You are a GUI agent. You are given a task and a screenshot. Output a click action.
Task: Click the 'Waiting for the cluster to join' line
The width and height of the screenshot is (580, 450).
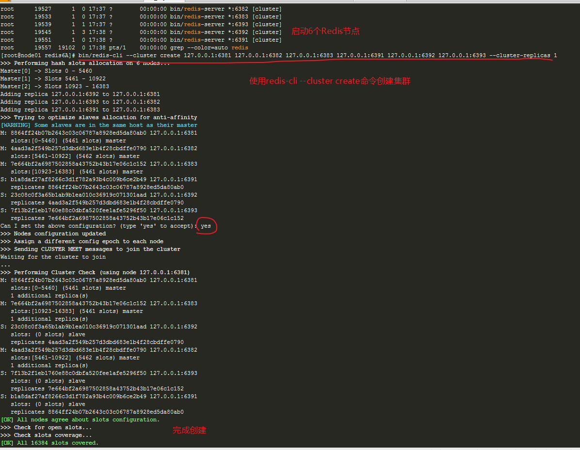(x=53, y=257)
